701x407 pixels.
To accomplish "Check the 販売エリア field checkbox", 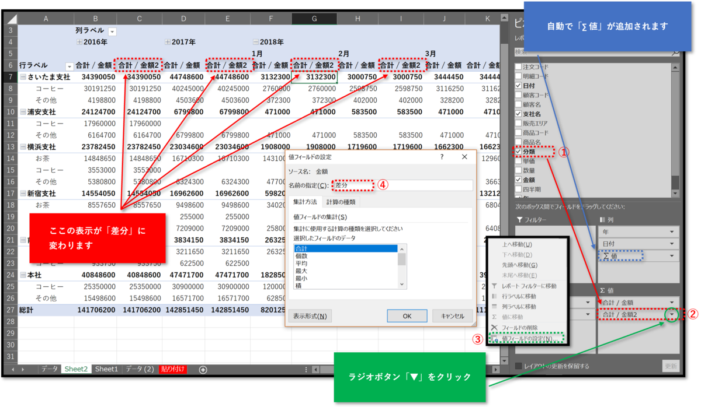I will click(518, 123).
